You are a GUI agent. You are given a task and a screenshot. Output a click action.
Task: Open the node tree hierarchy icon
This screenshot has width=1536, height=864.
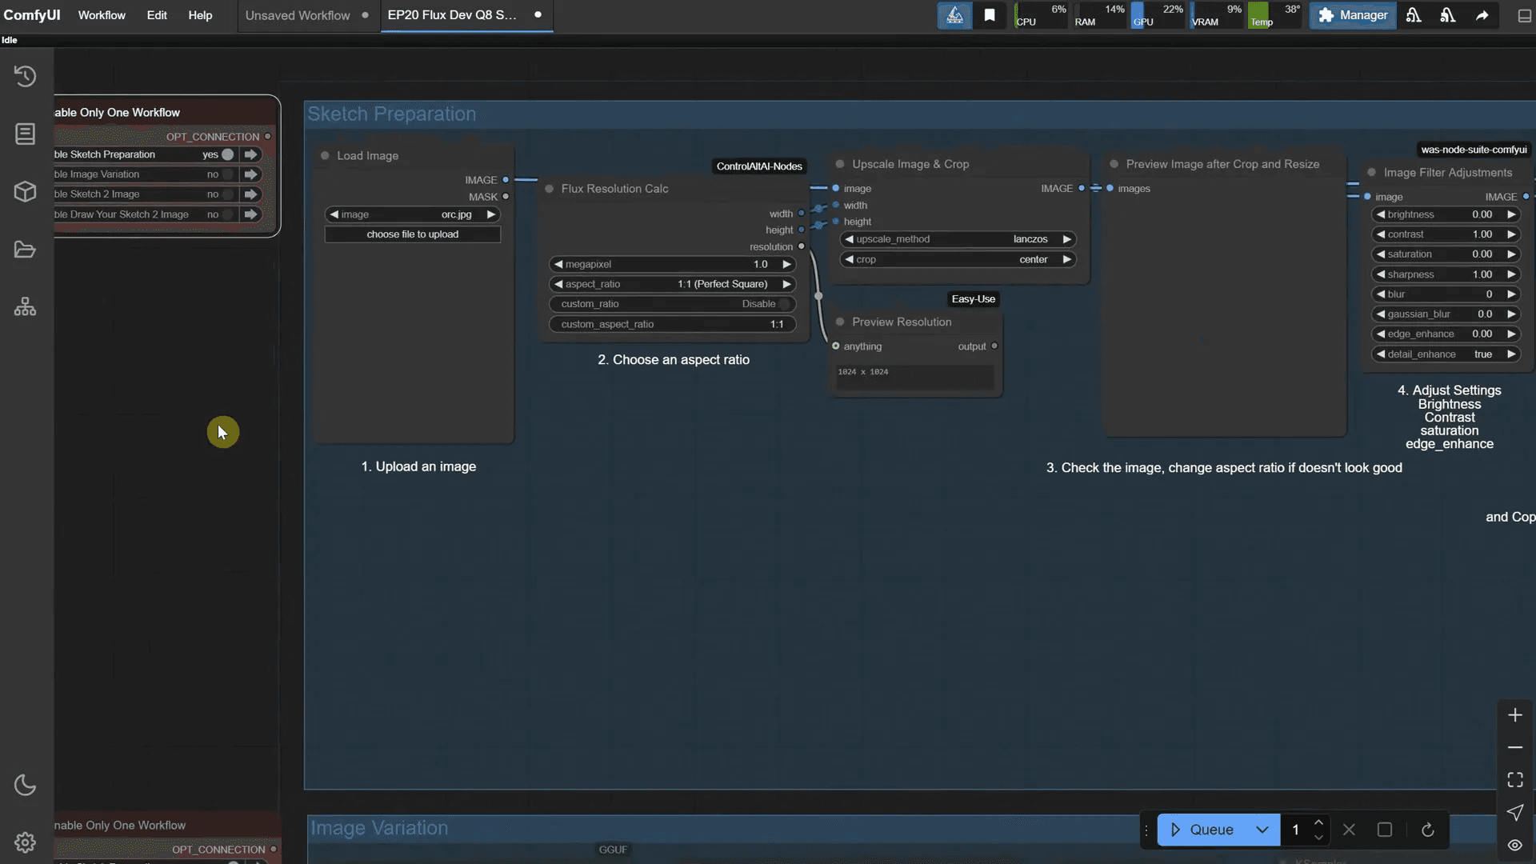point(26,307)
